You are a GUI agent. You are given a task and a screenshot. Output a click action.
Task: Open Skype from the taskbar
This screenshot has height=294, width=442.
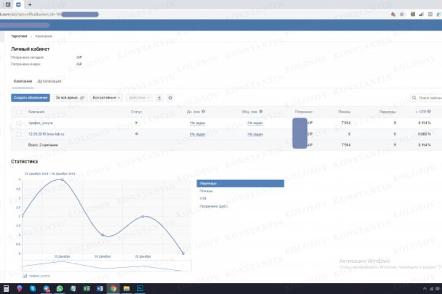point(33,288)
